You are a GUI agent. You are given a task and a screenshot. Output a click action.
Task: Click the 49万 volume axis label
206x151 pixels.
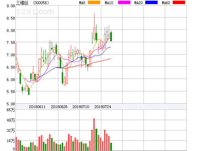[11, 120]
